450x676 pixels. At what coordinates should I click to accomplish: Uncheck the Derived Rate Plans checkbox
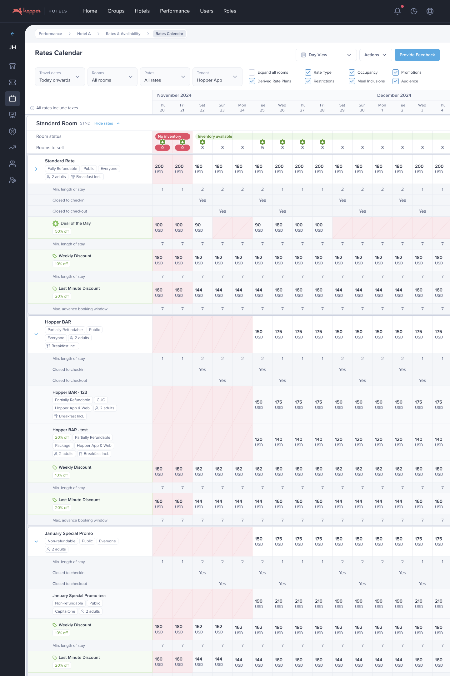252,81
